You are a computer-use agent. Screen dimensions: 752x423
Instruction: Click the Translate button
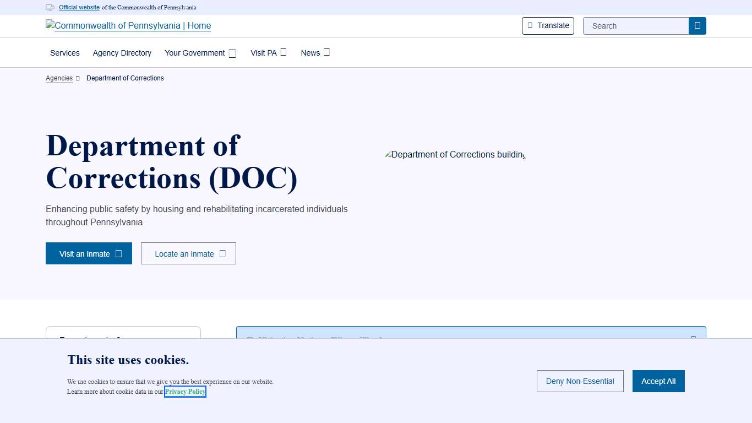[548, 25]
